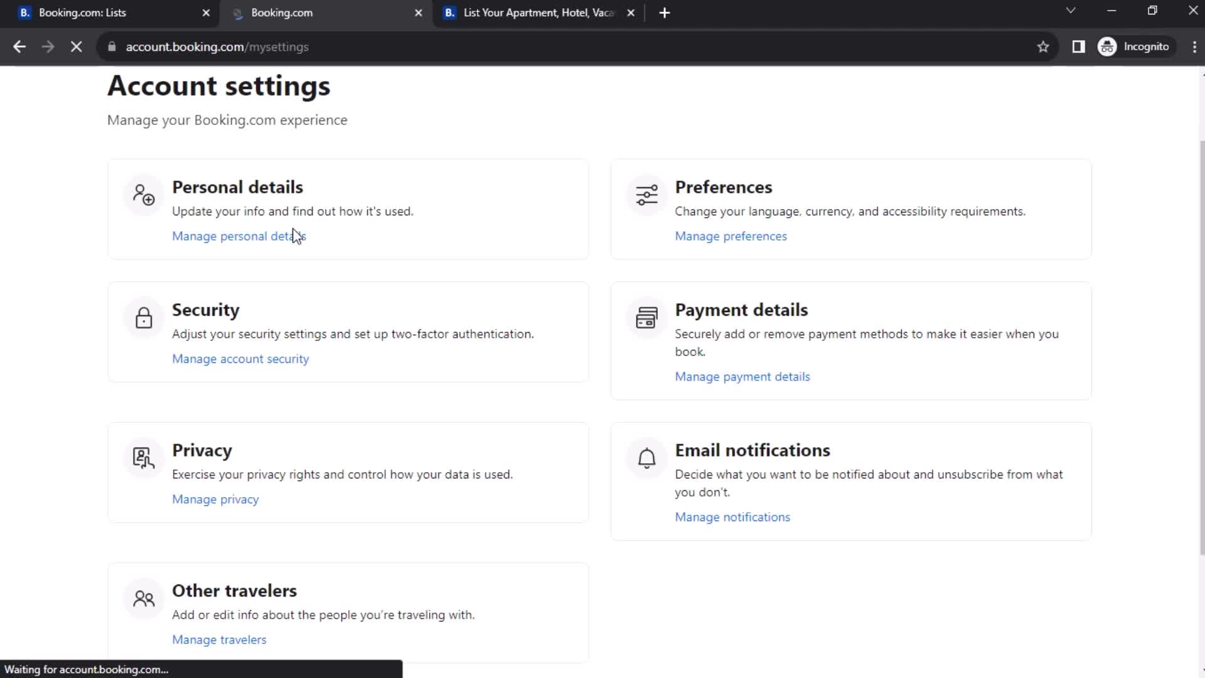Click the Email notifications bell icon
The image size is (1205, 678).
(646, 458)
